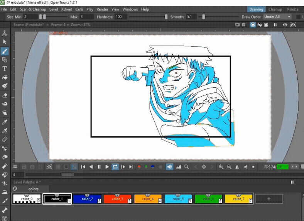
Task: Open the Xsheet menu
Action: [x=66, y=9]
